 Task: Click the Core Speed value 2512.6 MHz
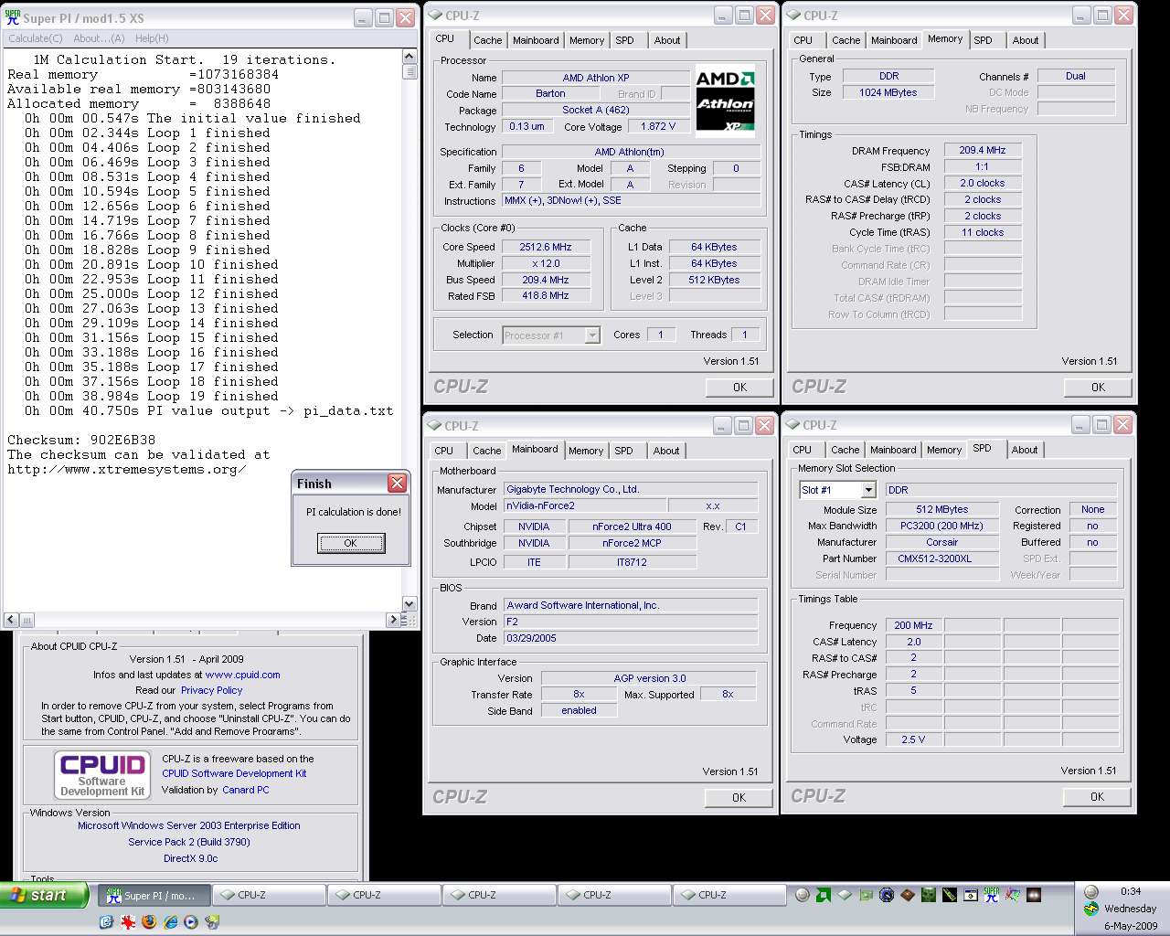[546, 247]
